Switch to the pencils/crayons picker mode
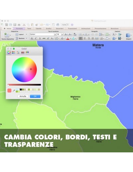133x172 pixels. pyautogui.click(x=27, y=53)
